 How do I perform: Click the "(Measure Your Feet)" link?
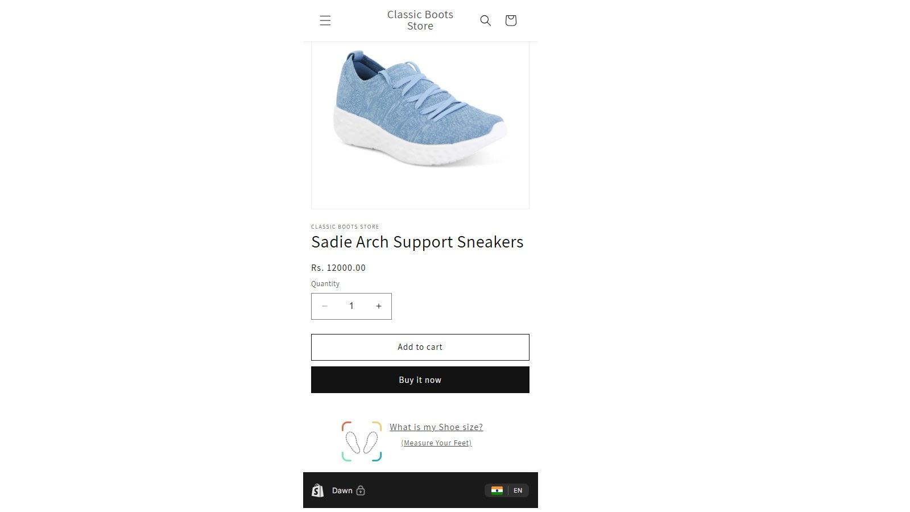[x=436, y=443]
